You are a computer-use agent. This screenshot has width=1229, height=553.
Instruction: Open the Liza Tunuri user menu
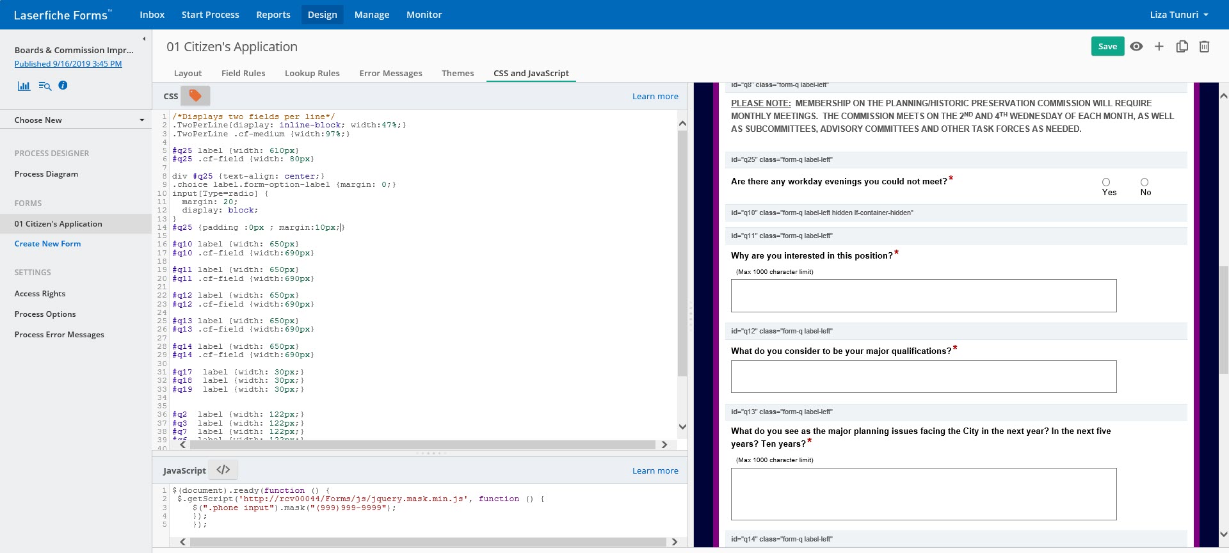1178,15
